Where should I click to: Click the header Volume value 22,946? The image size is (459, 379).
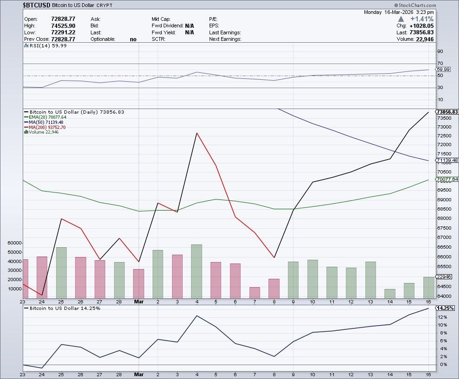425,39
